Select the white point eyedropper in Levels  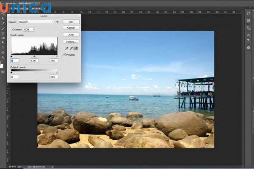click(76, 49)
